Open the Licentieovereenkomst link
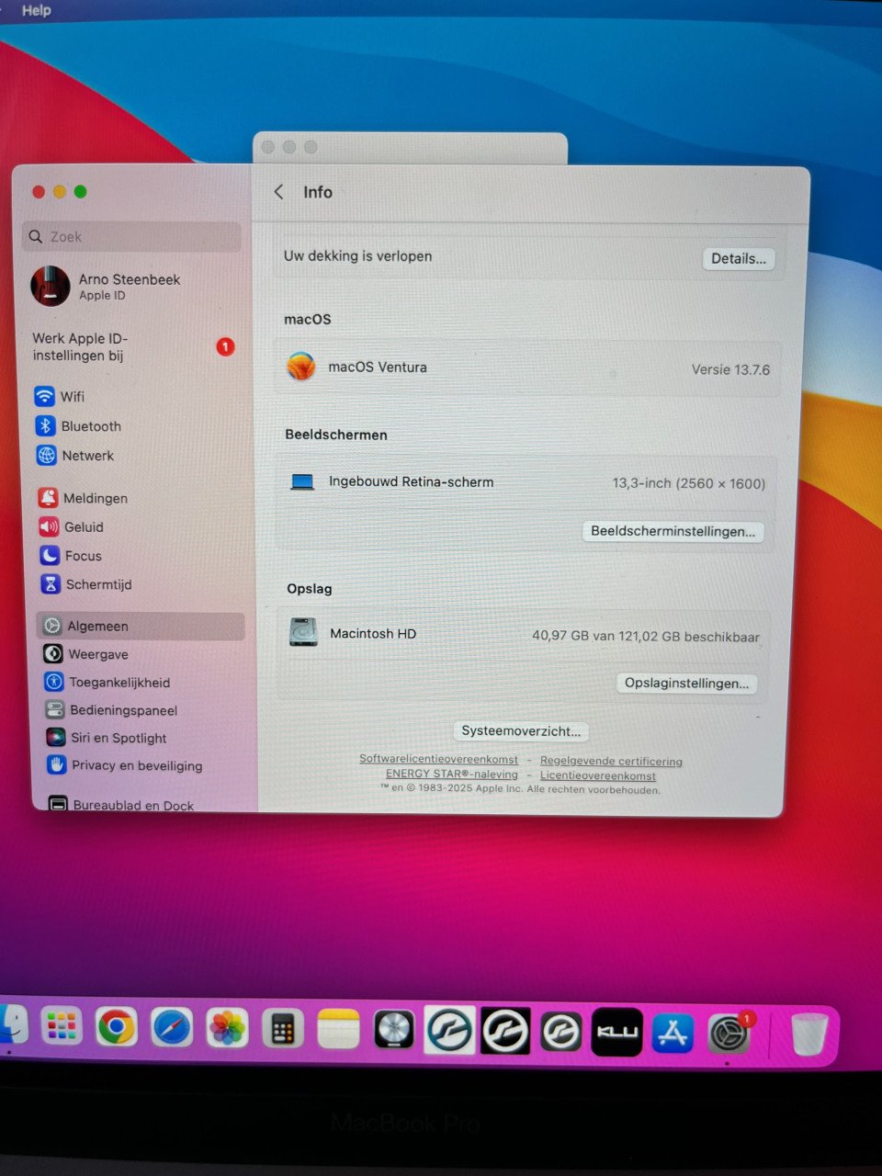 [598, 776]
